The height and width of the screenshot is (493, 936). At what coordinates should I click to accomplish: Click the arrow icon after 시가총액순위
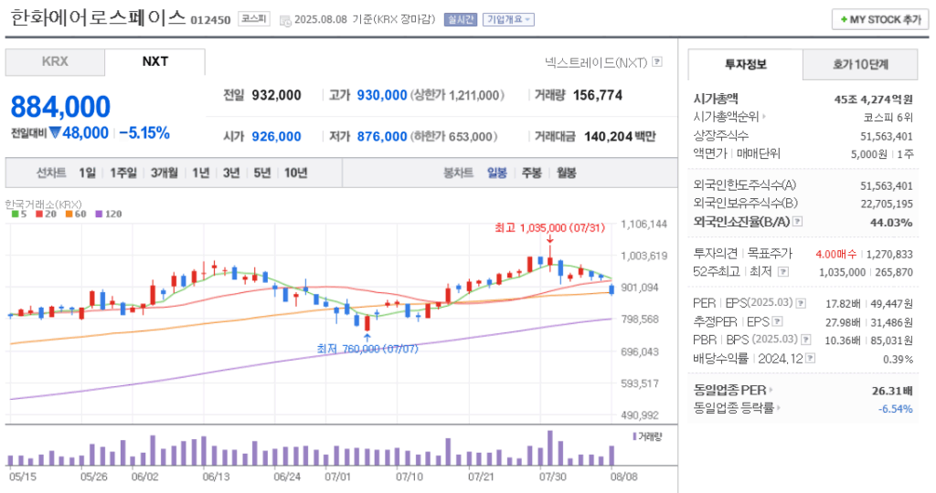pos(764,118)
